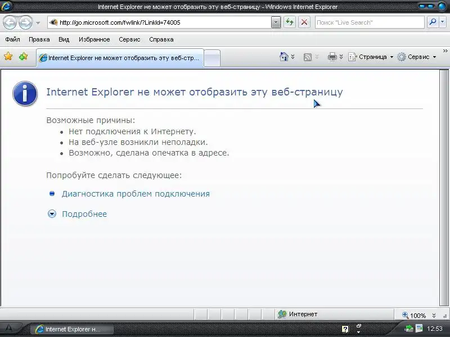Click text Возможно, сделана опечатка в адресе
The image size is (450, 337).
coord(148,153)
